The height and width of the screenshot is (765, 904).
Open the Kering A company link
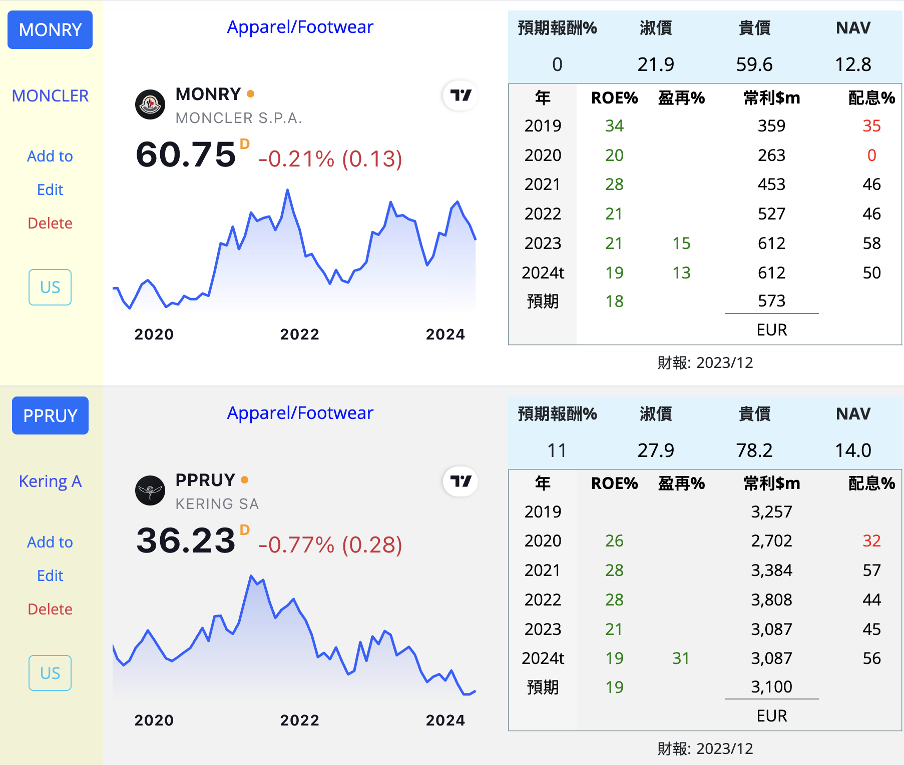coord(50,481)
